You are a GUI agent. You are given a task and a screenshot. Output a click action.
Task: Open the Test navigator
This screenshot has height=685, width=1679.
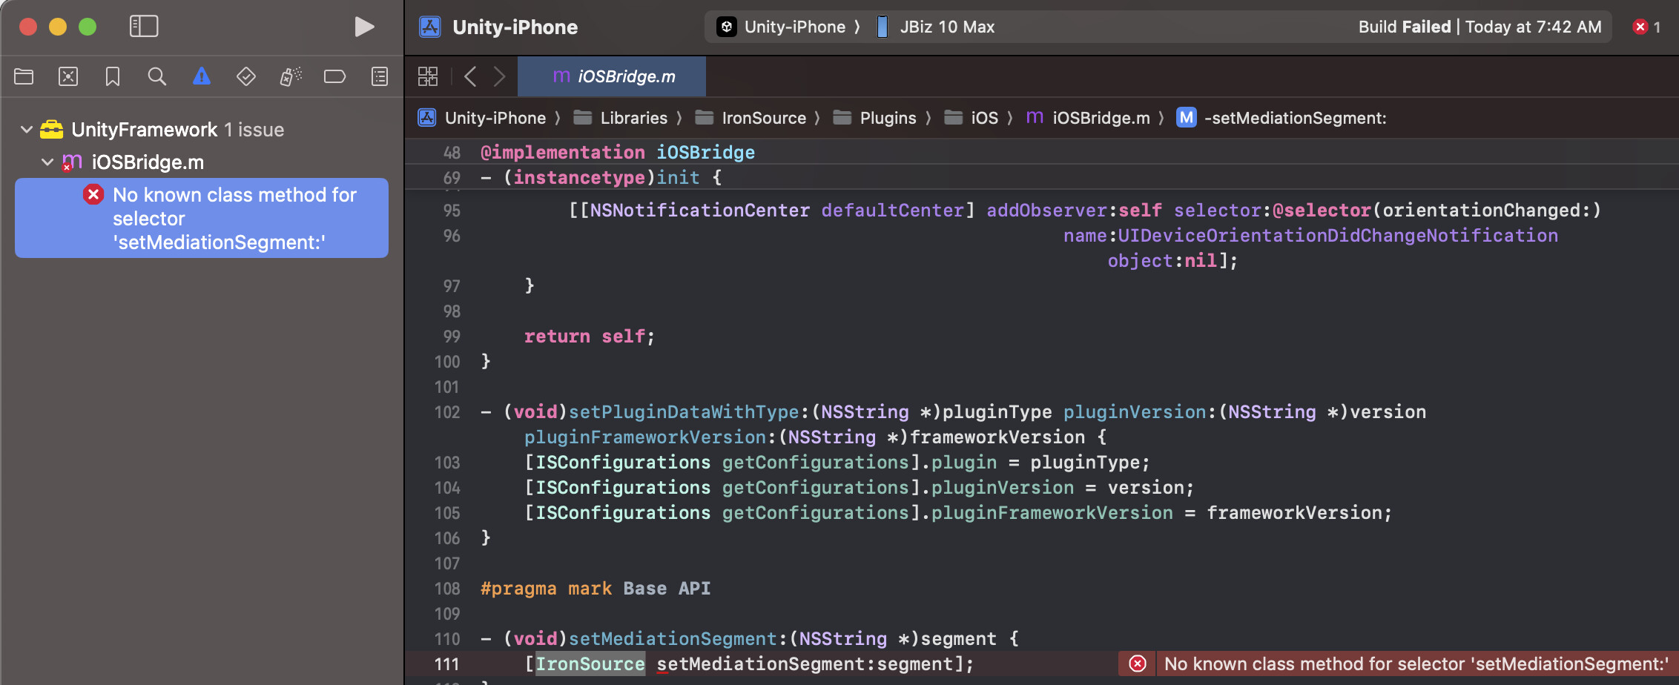tap(245, 76)
